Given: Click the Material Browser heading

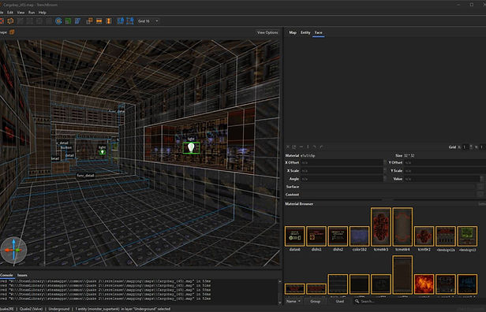Looking at the screenshot, I should (x=299, y=203).
